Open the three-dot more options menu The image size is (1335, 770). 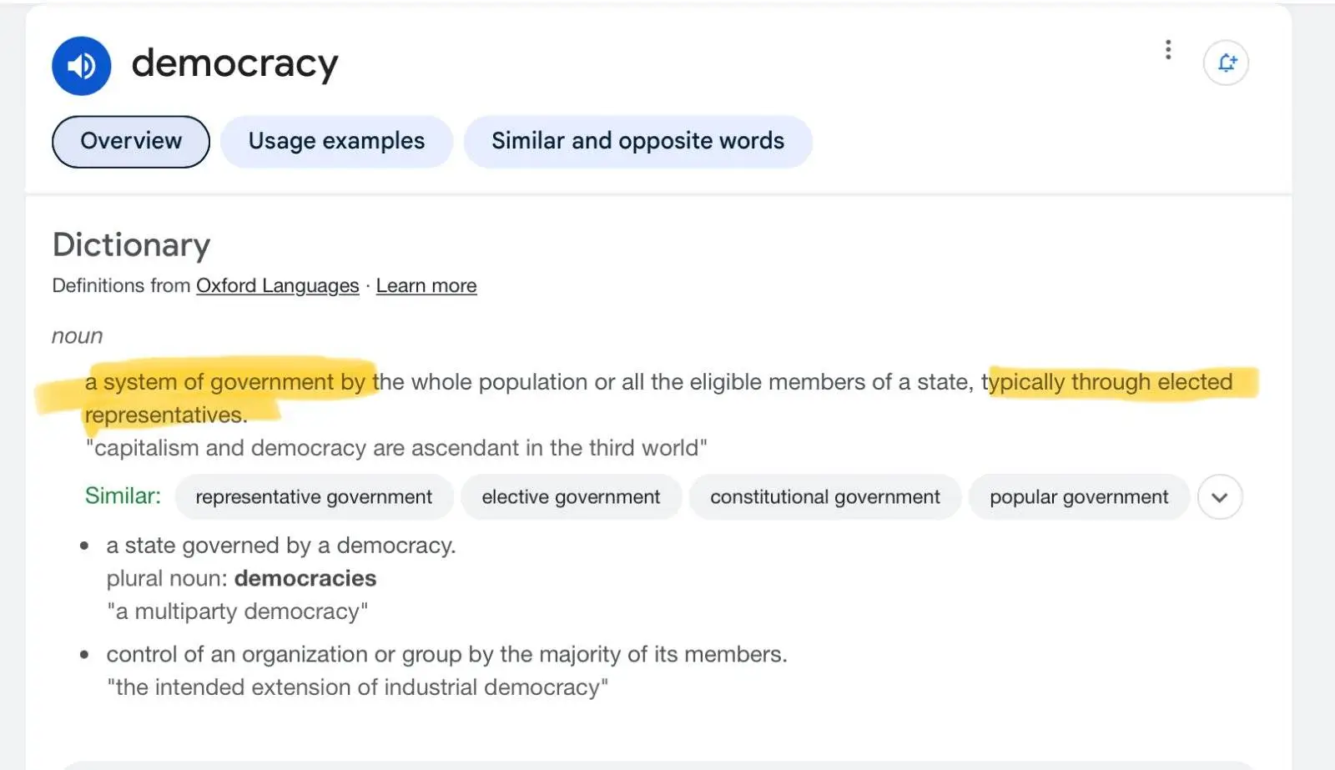(1167, 50)
